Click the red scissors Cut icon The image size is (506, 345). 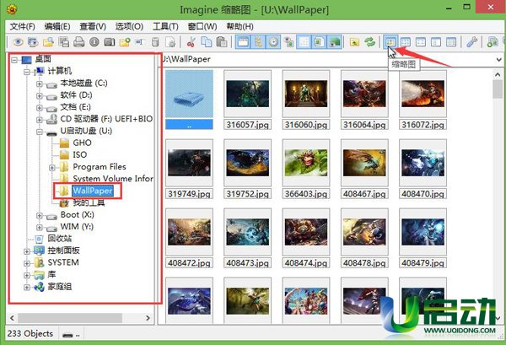tap(191, 42)
